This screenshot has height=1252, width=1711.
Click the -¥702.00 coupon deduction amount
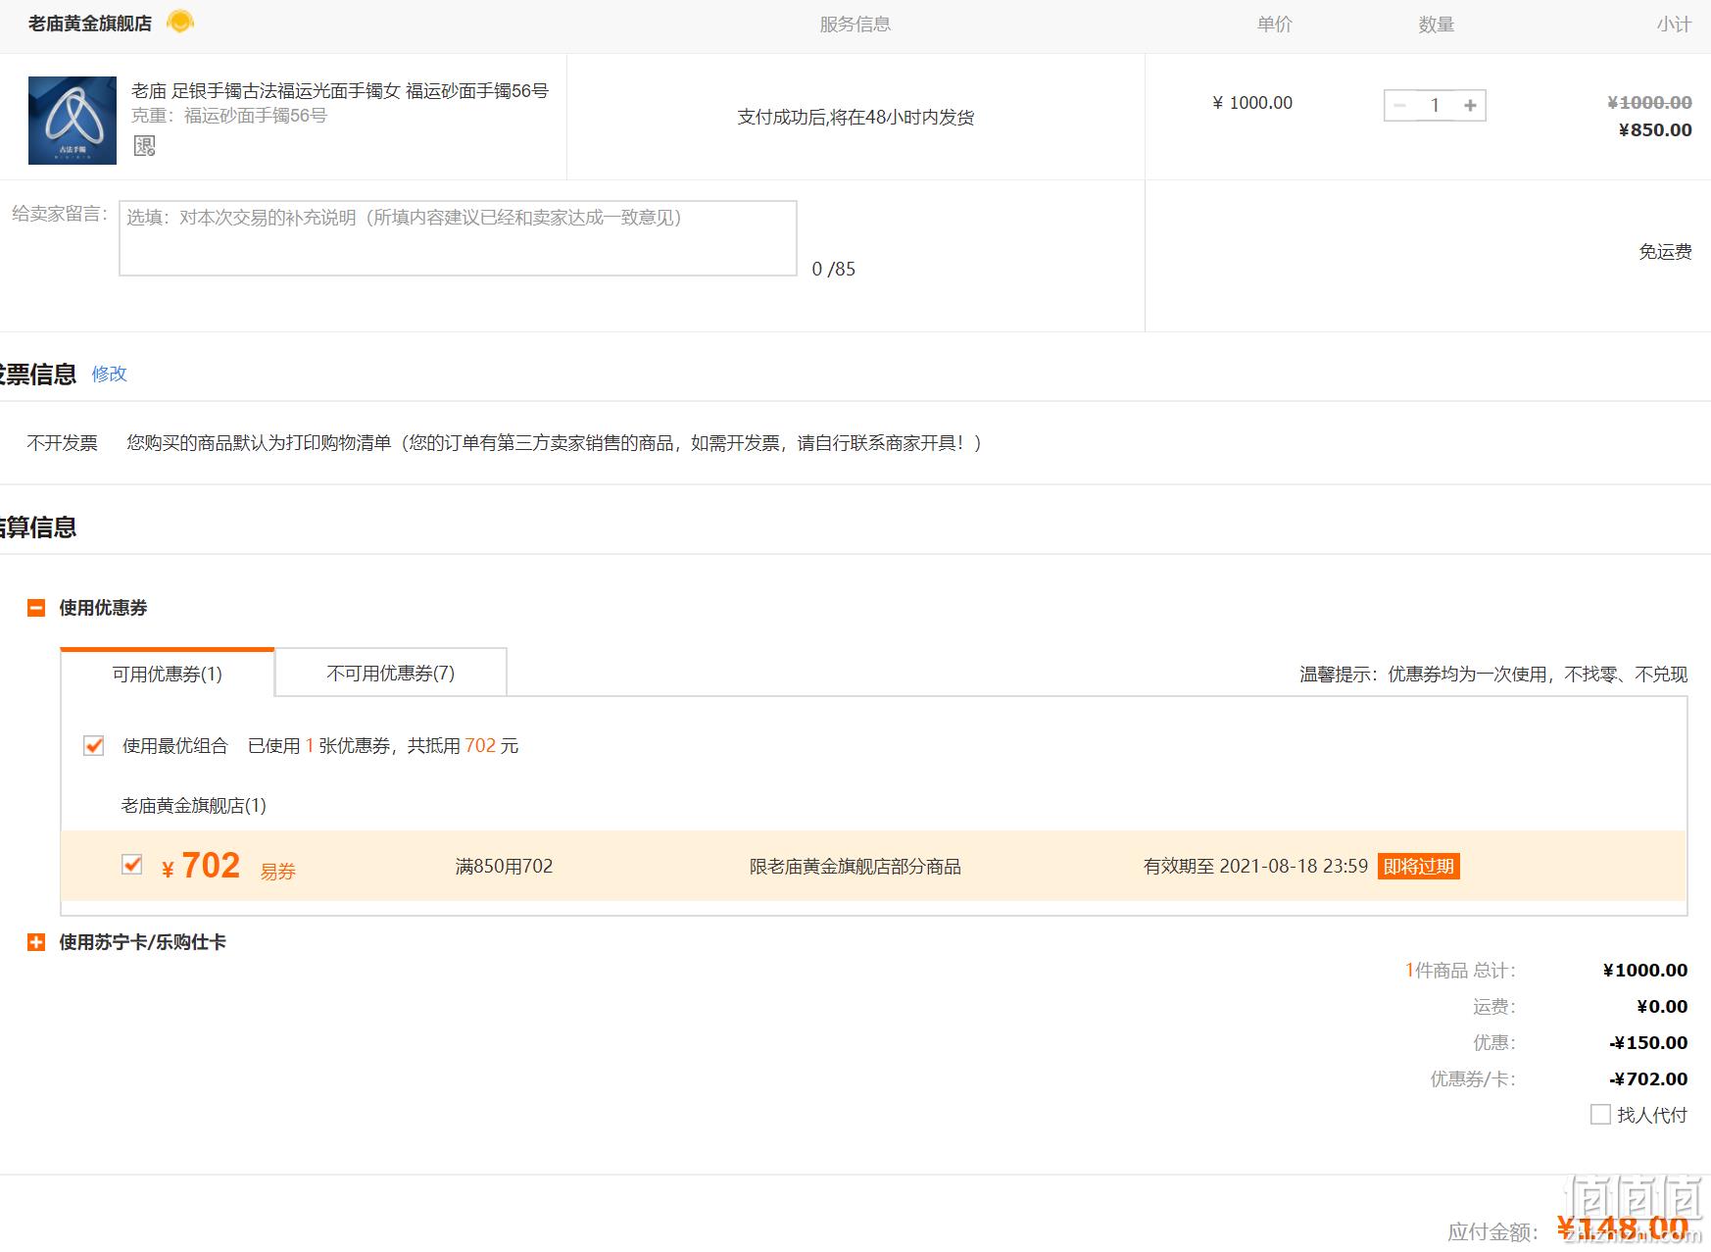point(1648,1079)
